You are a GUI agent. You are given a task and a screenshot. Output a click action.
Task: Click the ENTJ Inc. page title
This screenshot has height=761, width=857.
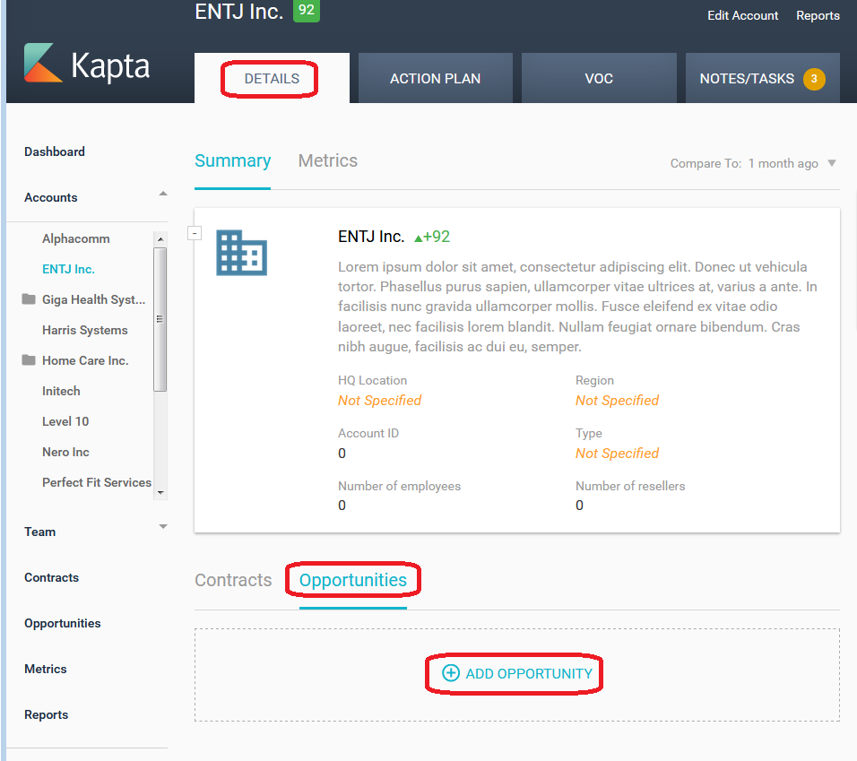[239, 12]
